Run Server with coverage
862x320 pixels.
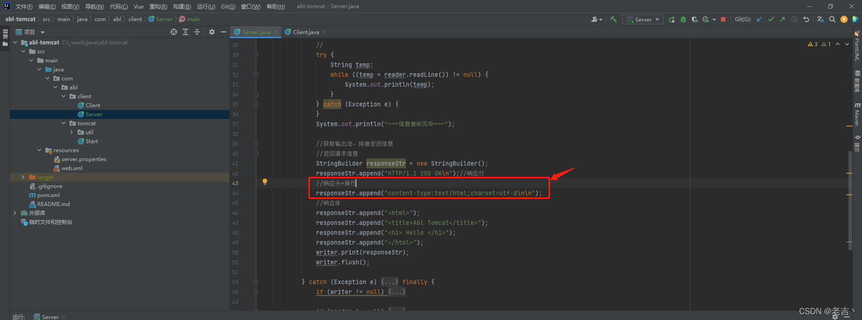[x=695, y=19]
